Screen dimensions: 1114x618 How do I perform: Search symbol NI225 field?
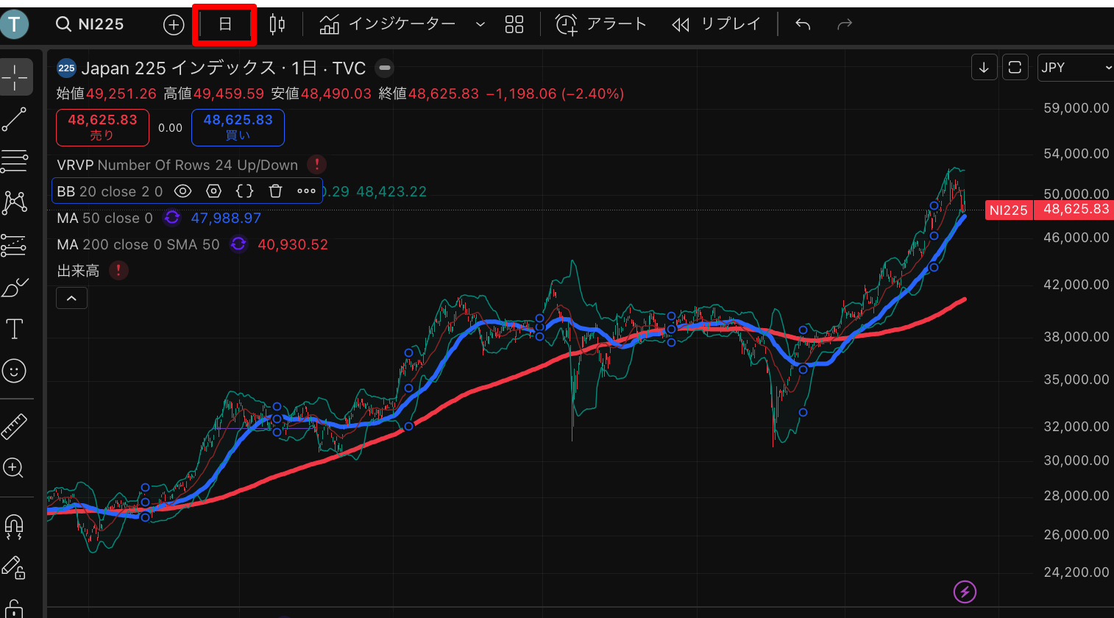click(x=91, y=24)
